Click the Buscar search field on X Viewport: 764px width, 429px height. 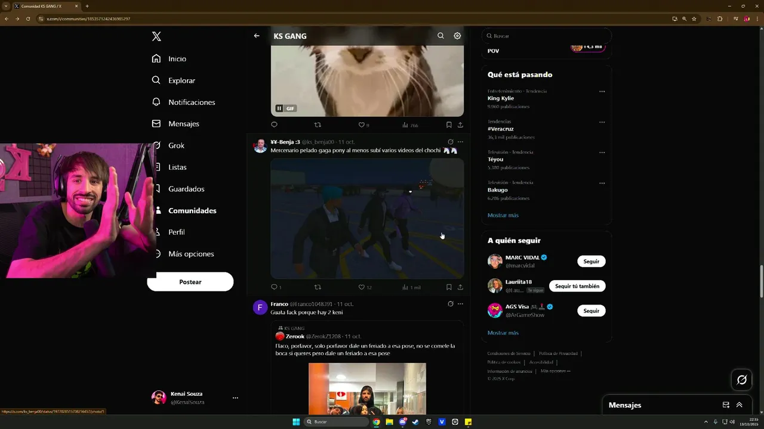(x=546, y=36)
